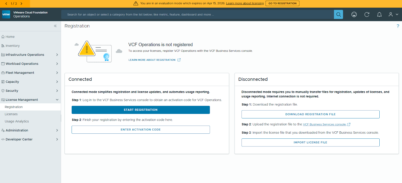This screenshot has width=402, height=183.
Task: Open the notifications bell
Action: (x=379, y=15)
